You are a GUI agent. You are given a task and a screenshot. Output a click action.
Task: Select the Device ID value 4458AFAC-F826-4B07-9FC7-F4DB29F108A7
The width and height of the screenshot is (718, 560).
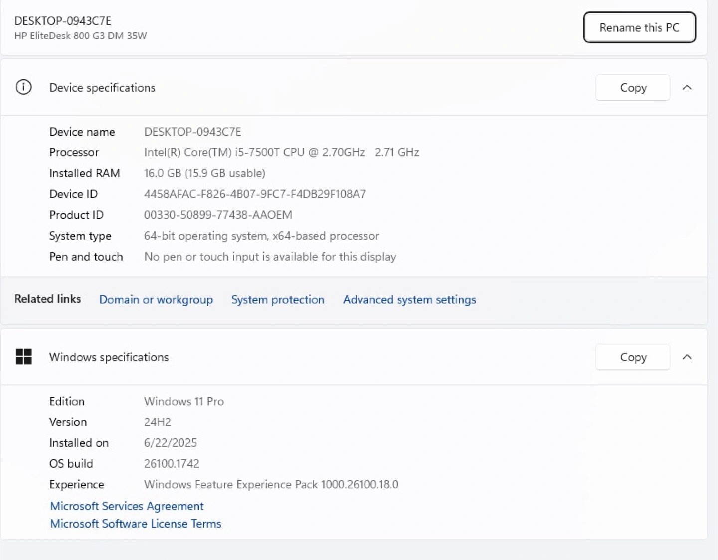coord(255,194)
